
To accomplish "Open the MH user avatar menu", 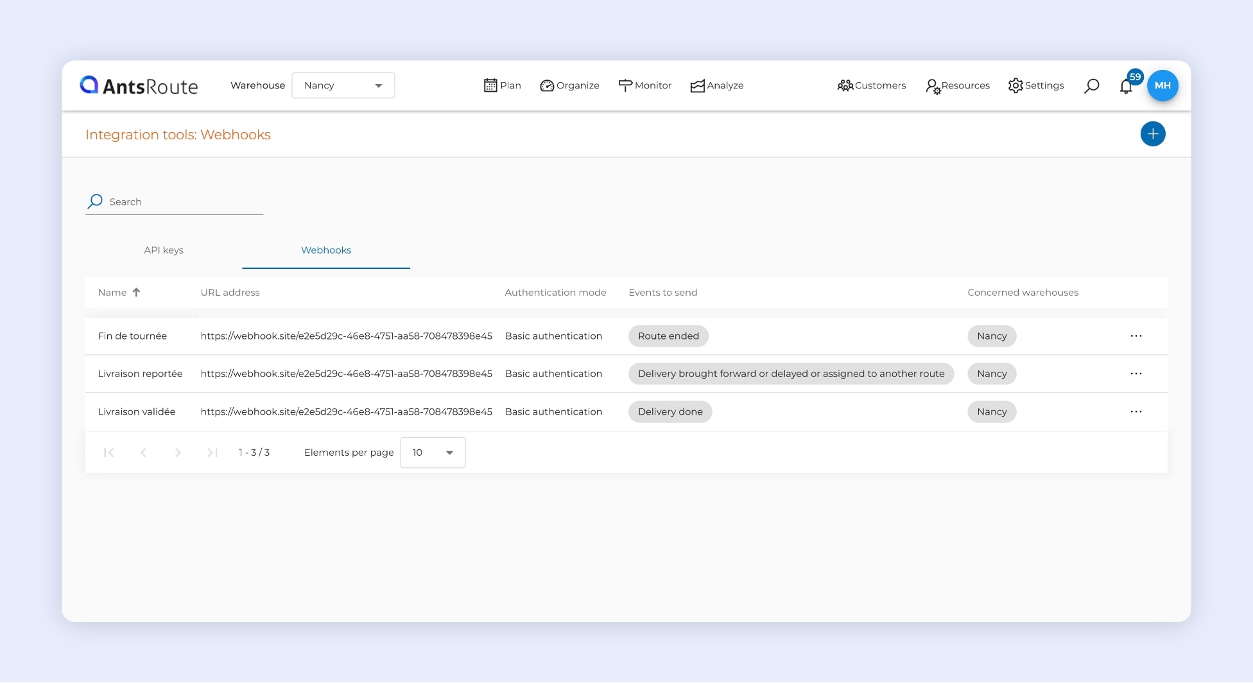I will [x=1162, y=85].
